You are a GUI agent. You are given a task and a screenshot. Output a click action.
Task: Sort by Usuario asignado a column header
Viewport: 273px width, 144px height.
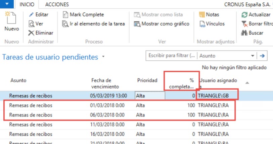218,83
